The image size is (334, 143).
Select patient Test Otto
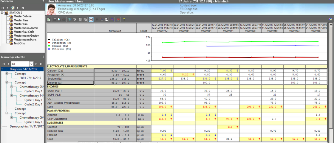click(19, 43)
